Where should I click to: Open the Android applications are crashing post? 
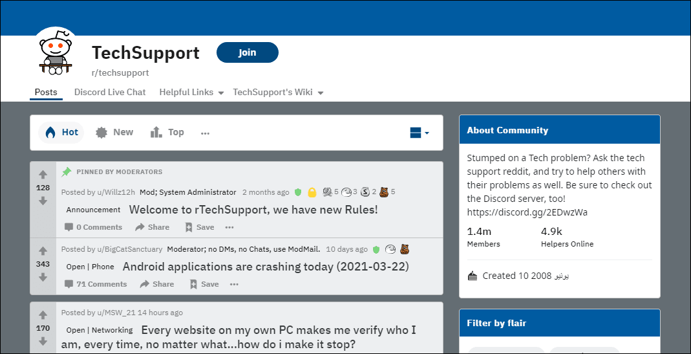click(x=266, y=267)
